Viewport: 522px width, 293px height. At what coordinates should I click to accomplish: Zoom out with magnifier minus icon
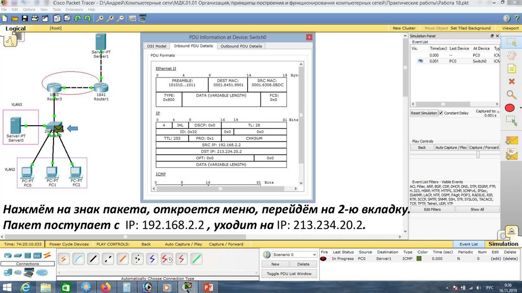(120, 18)
